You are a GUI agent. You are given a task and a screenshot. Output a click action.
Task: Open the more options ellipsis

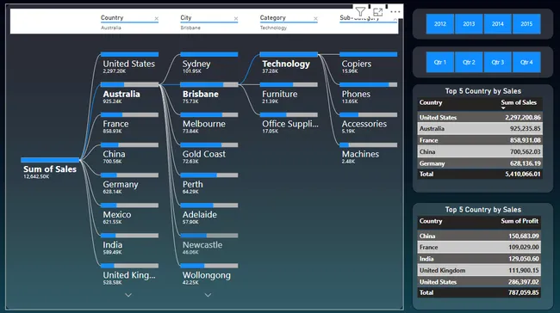395,12
